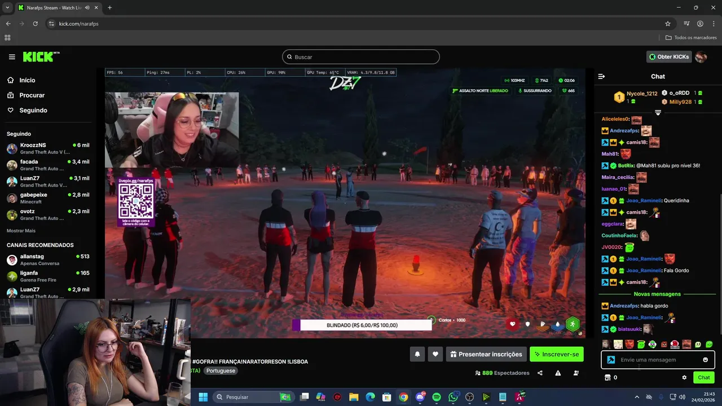
Task: Expand the gift leaderboard with the down arrow
Action: (x=658, y=113)
